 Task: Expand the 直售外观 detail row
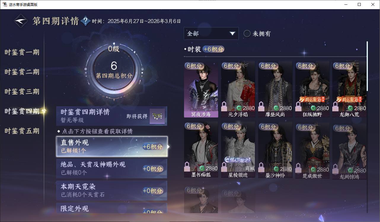coord(112,146)
